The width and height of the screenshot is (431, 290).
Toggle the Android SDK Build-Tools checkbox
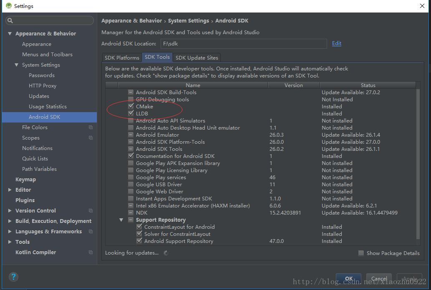(x=131, y=92)
